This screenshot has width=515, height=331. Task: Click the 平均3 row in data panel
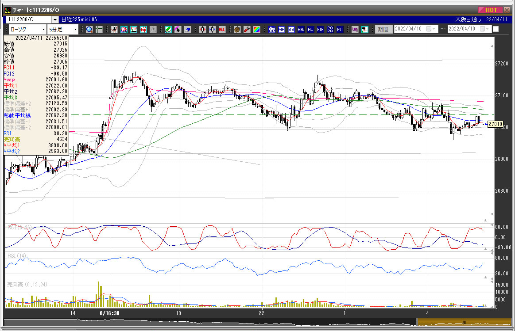[35, 97]
